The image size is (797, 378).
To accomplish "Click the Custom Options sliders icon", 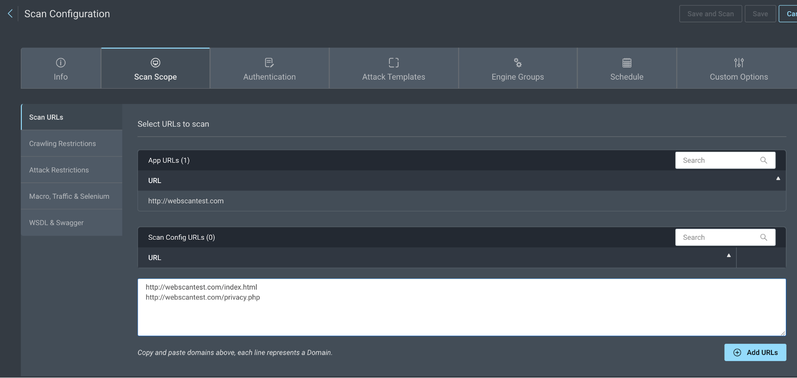I will point(739,63).
